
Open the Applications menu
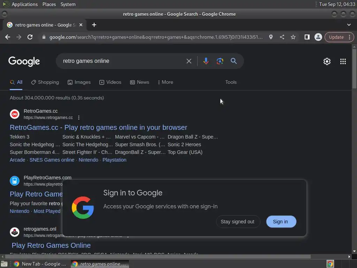(x=25, y=4)
